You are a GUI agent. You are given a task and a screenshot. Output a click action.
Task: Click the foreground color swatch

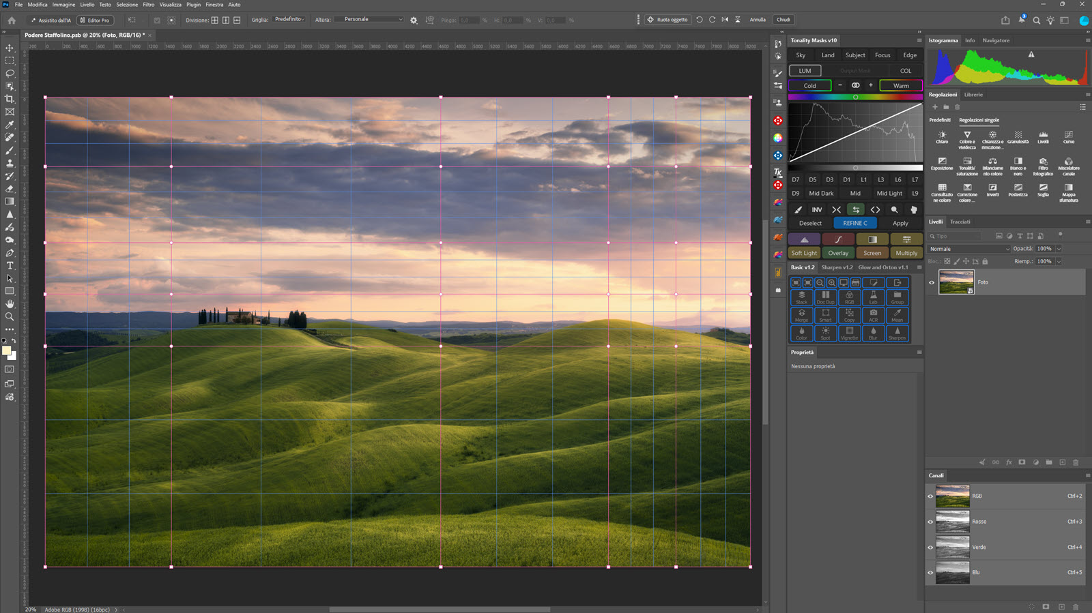tap(7, 350)
